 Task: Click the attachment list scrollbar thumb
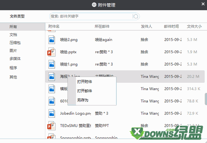point(206,99)
